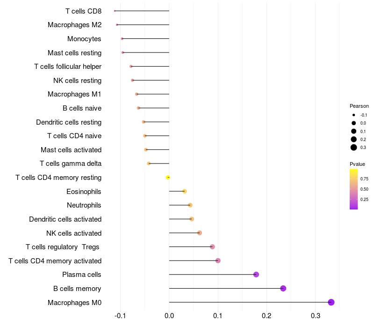
Task: Select the T cells CD8 data point
Action: tap(115, 11)
